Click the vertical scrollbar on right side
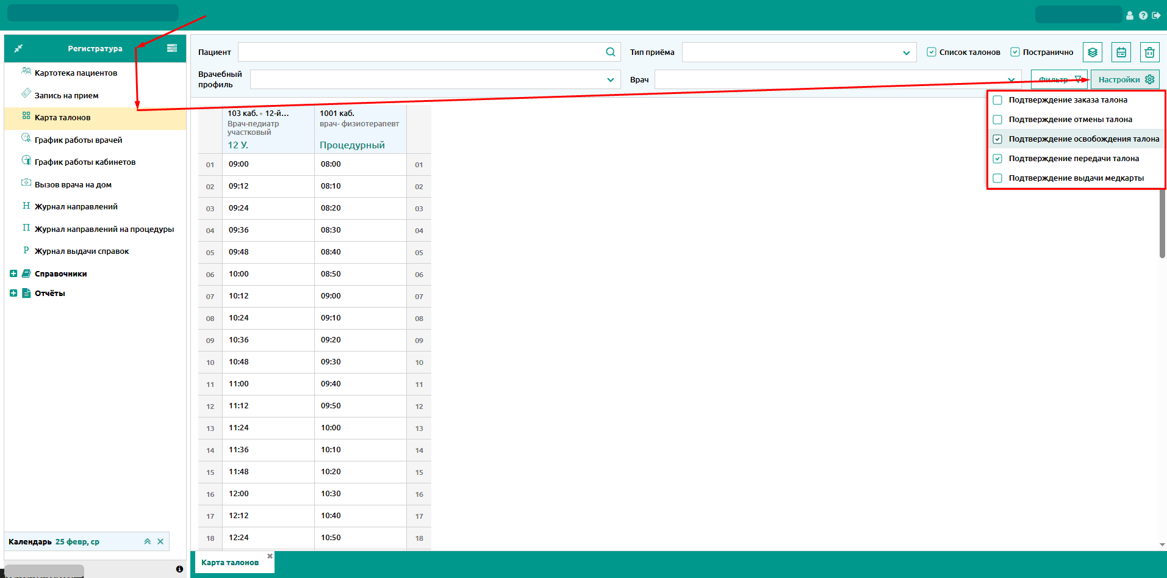The height and width of the screenshot is (578, 1167). click(1162, 226)
